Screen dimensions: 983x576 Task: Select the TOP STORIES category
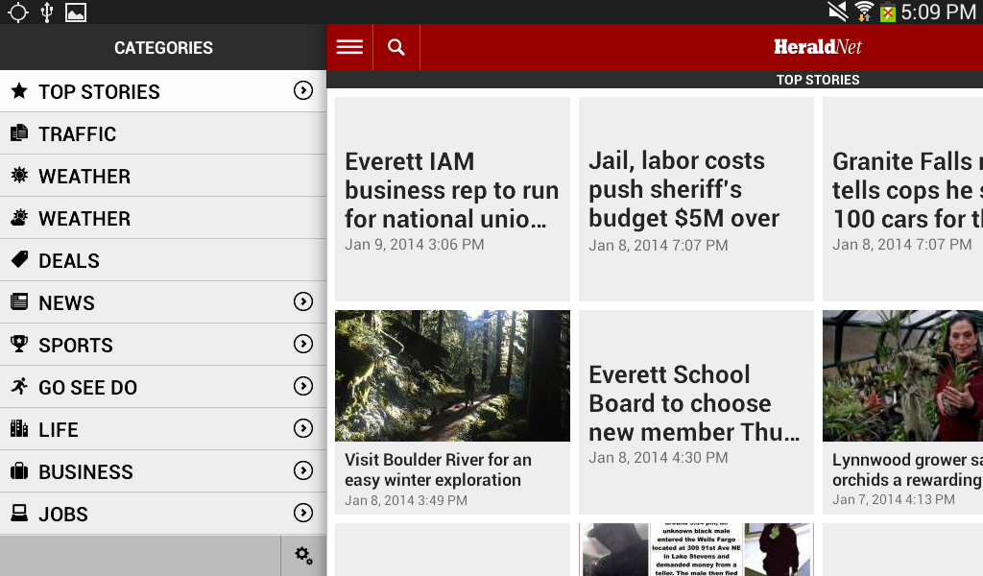click(x=163, y=91)
